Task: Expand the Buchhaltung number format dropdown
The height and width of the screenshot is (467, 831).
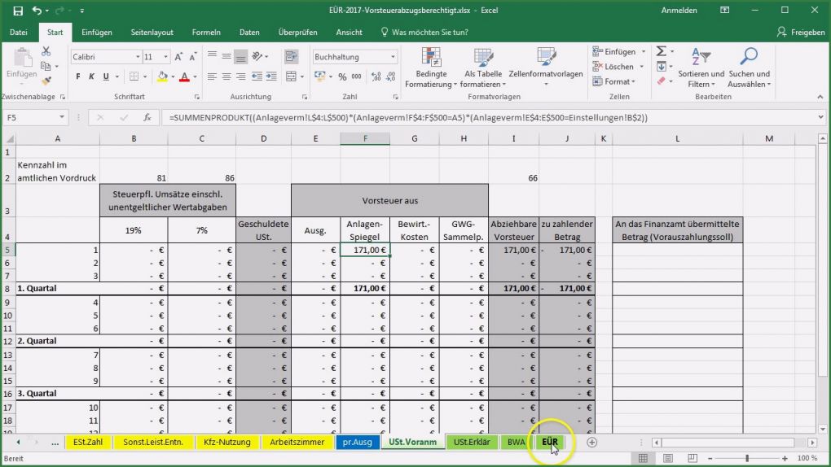Action: [x=393, y=57]
